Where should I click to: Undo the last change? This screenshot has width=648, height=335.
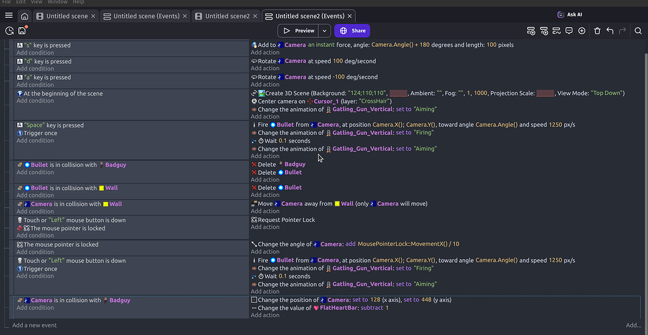coord(609,30)
